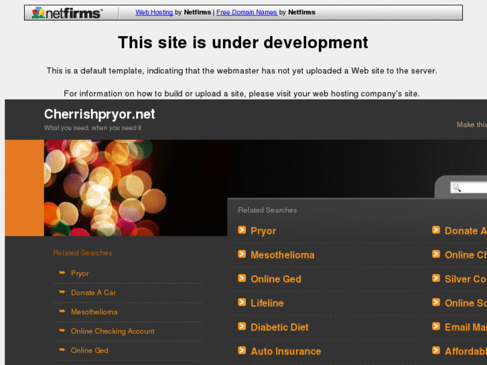Click arrow icon beside Diabetic Diet link
This screenshot has width=487, height=365.
click(242, 326)
